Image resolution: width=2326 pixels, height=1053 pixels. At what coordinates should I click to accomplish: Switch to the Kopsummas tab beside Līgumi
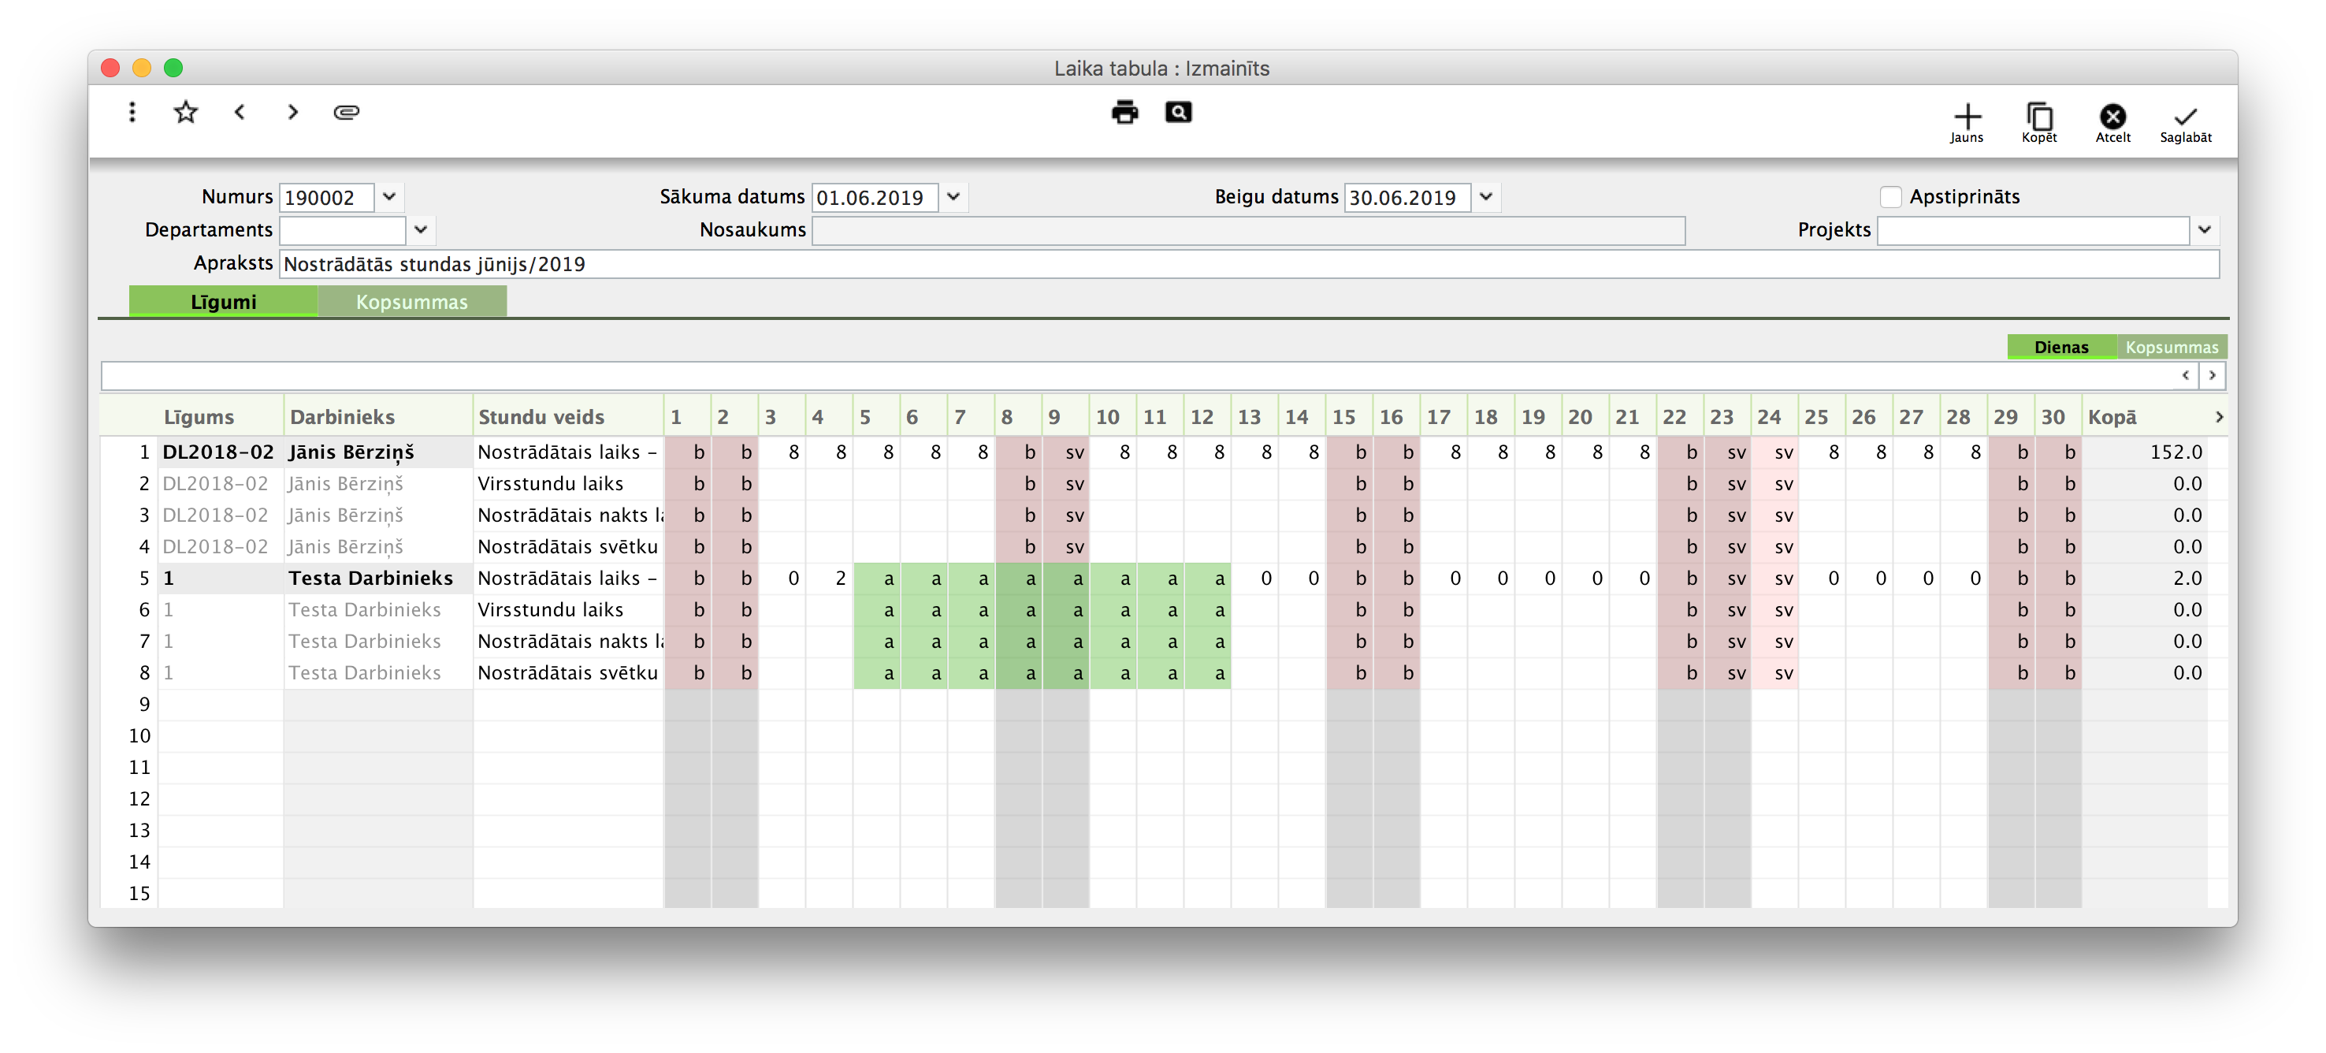(x=412, y=302)
